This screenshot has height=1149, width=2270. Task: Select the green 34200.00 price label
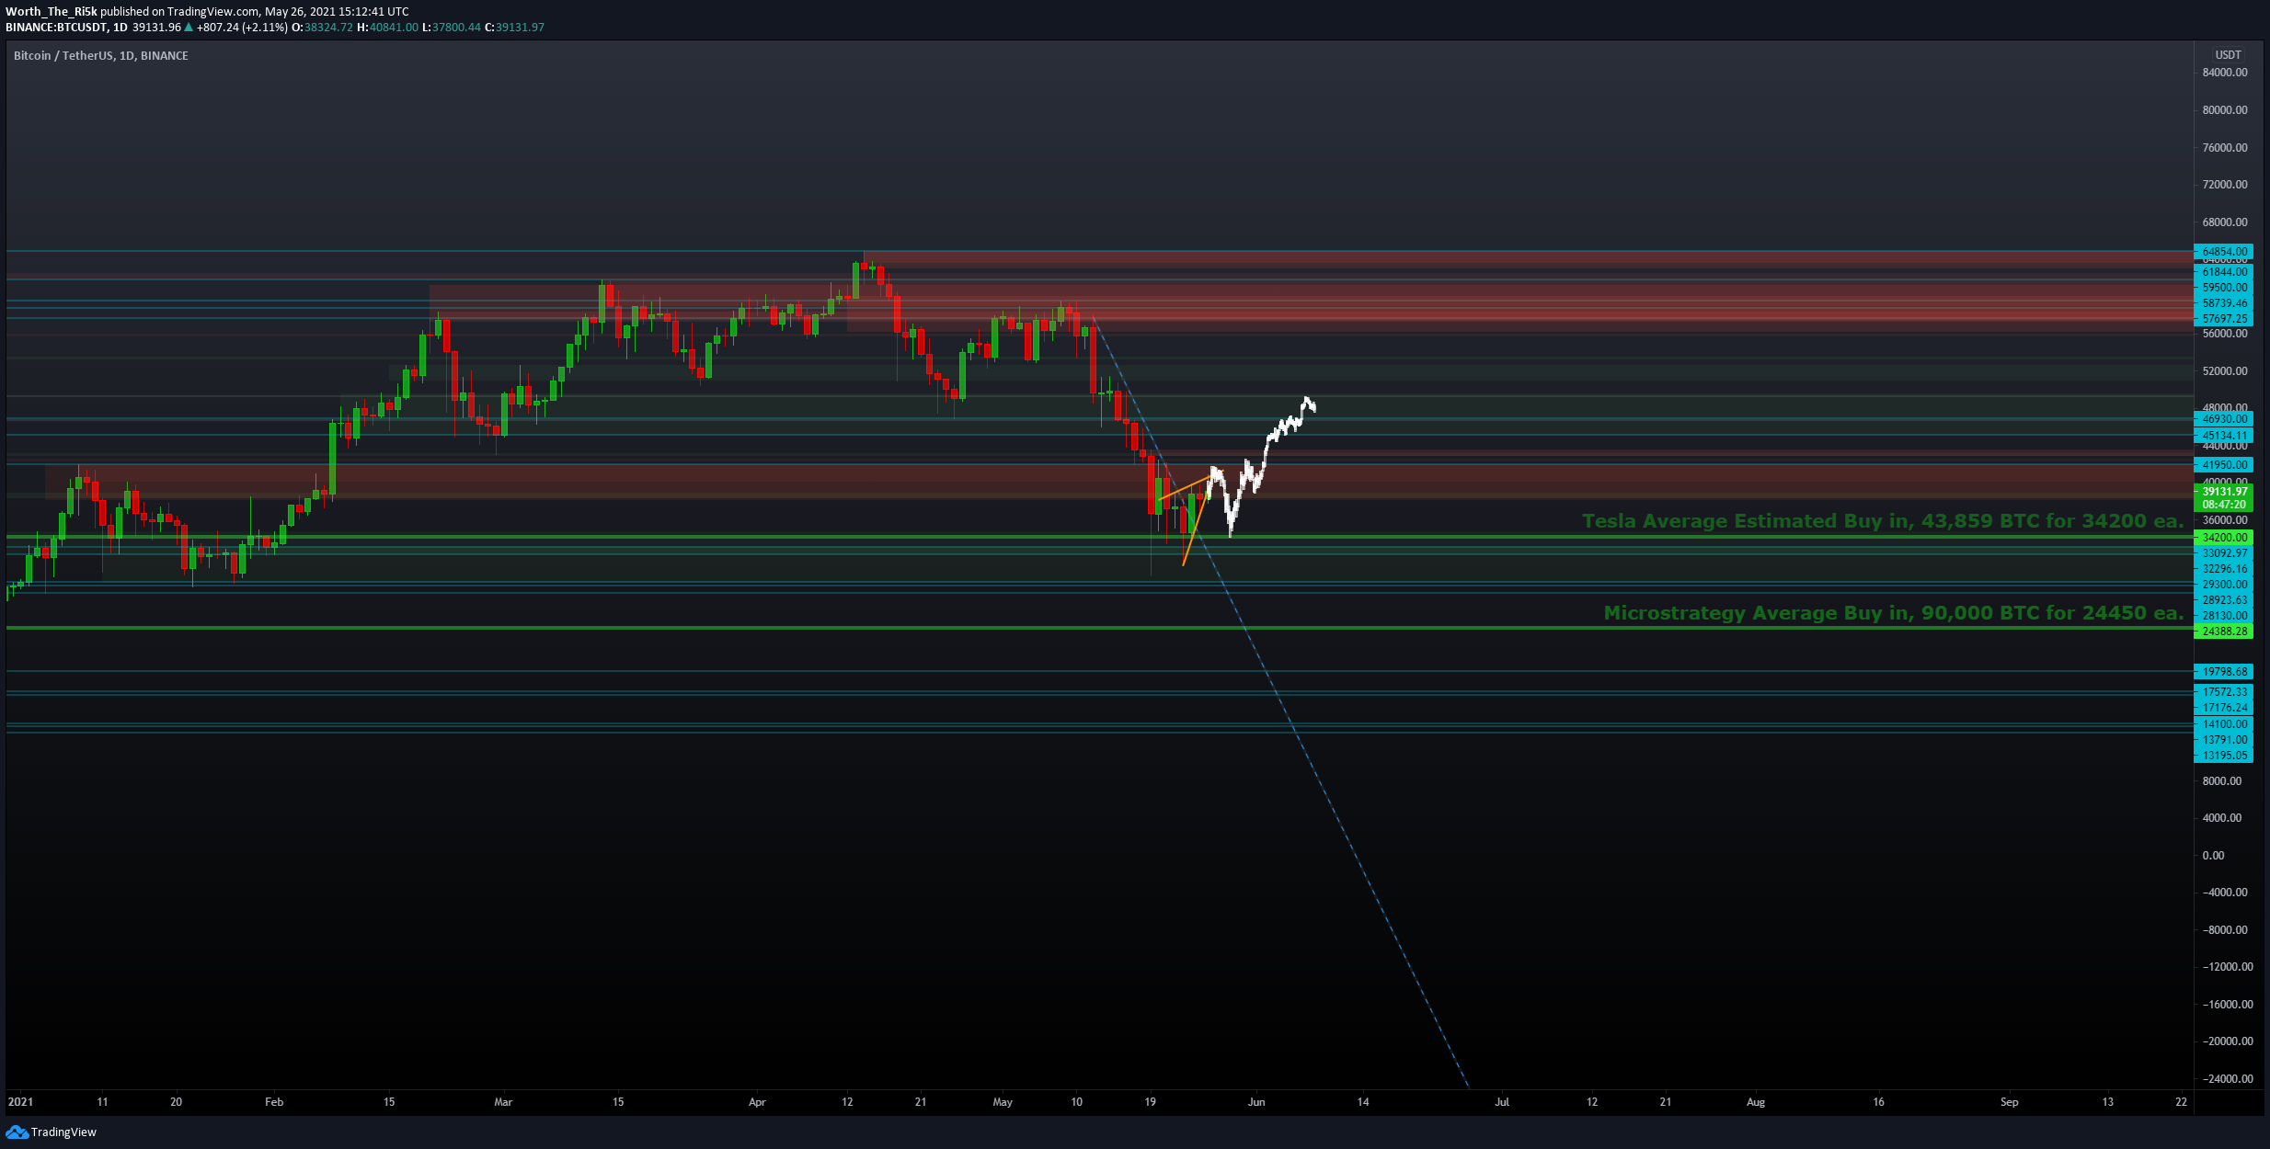[2224, 538]
